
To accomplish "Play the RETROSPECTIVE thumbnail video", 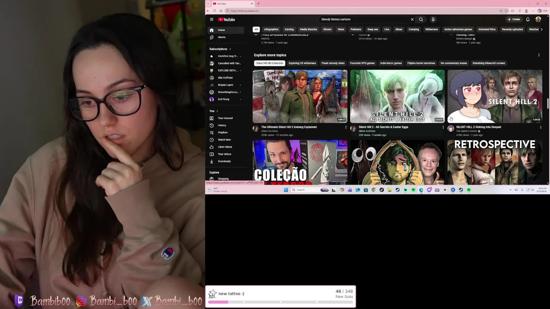I will [495, 162].
